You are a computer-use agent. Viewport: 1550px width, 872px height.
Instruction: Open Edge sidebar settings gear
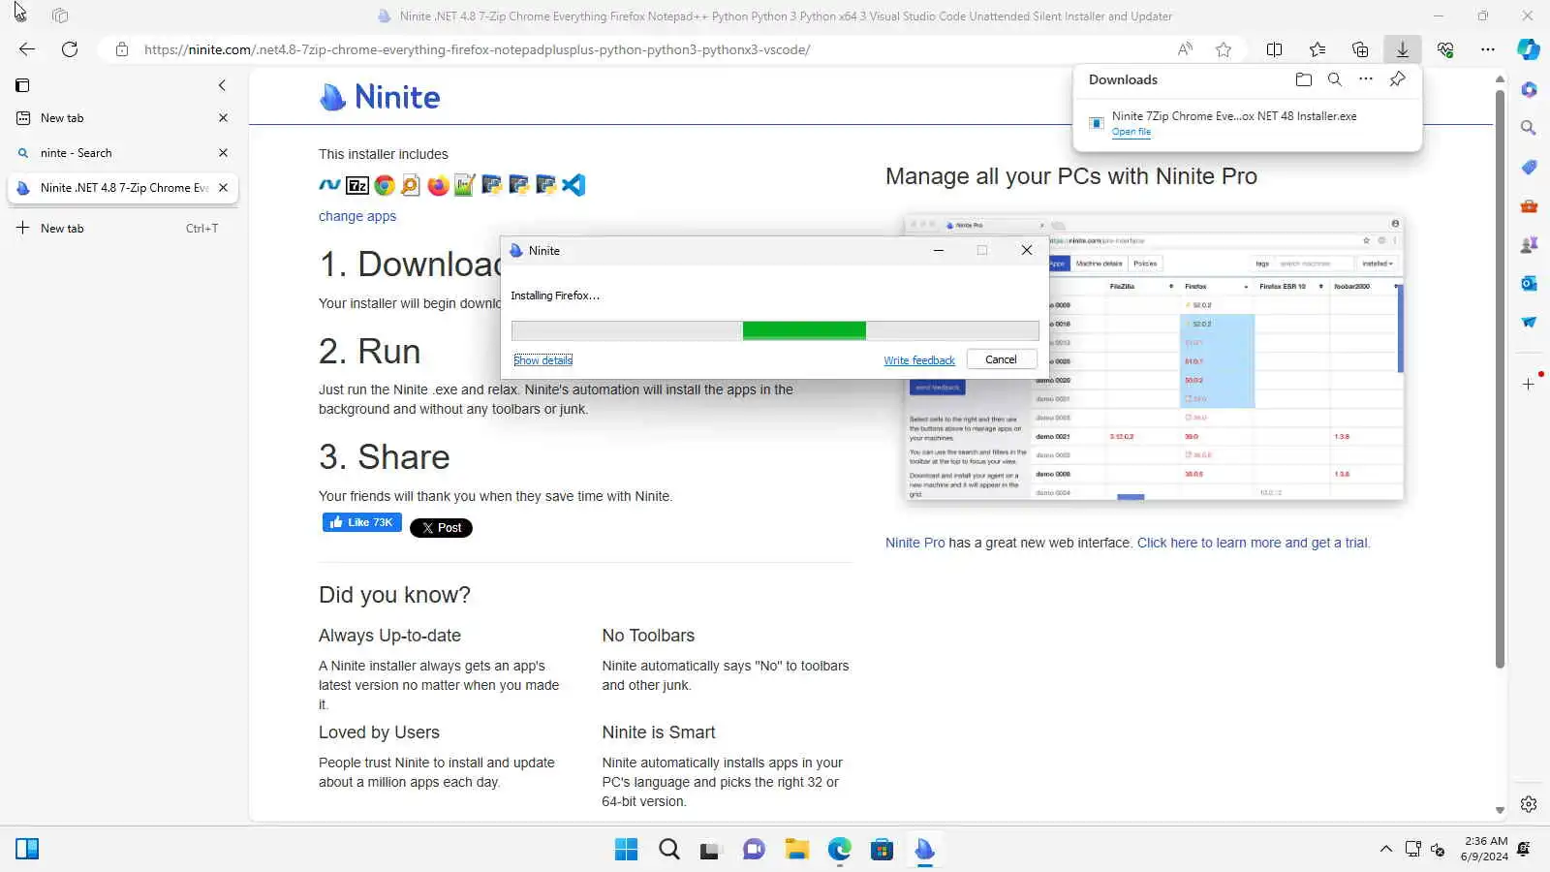coord(1529,804)
